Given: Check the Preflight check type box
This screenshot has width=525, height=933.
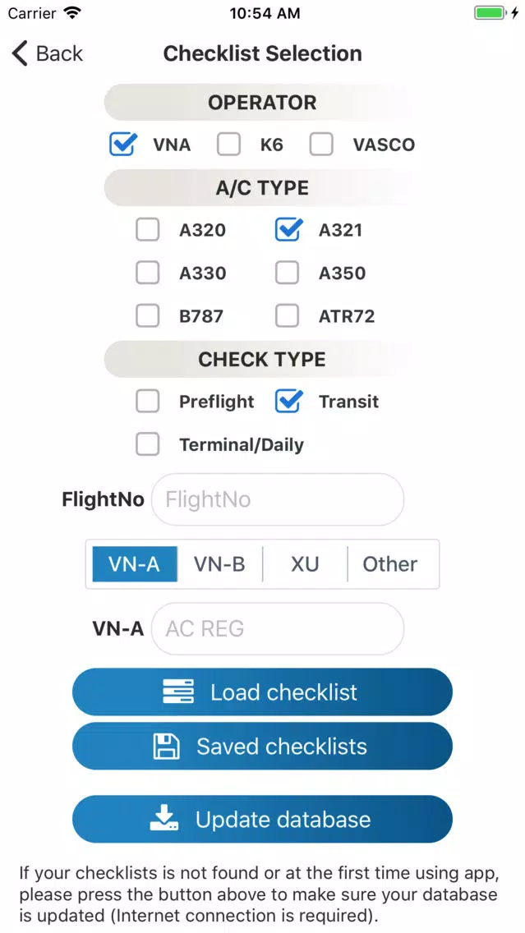Looking at the screenshot, I should pos(148,402).
